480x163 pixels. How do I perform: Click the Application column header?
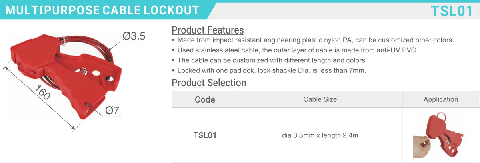pos(441,99)
